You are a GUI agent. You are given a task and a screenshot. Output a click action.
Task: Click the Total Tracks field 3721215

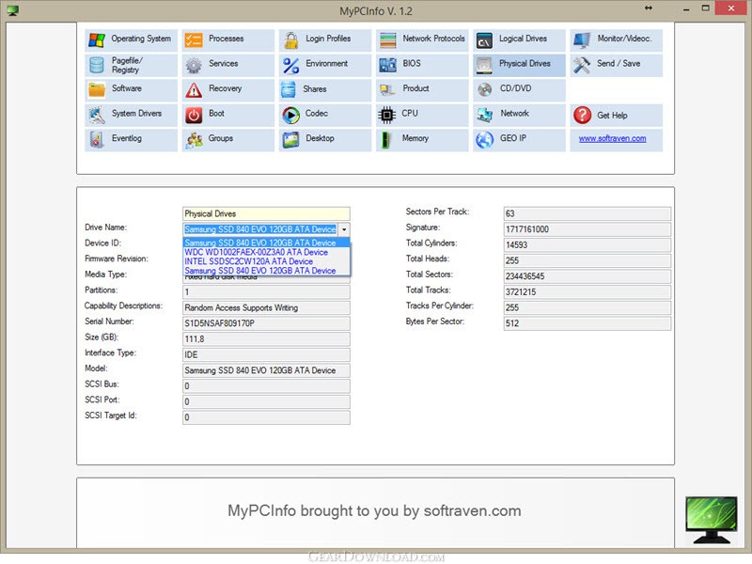[x=587, y=292]
